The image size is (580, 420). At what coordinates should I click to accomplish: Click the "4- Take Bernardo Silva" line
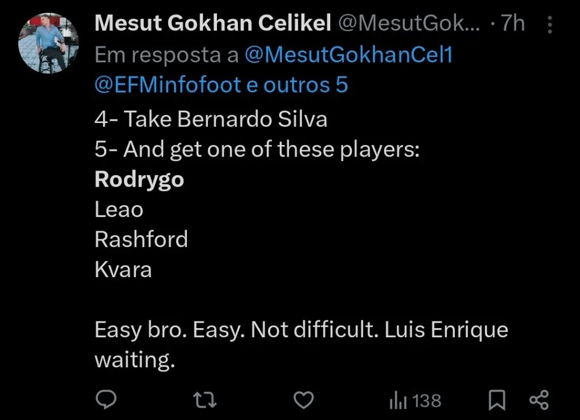(211, 120)
